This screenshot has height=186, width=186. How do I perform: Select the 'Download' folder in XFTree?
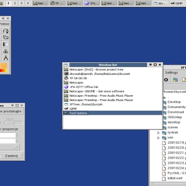tap(176, 112)
